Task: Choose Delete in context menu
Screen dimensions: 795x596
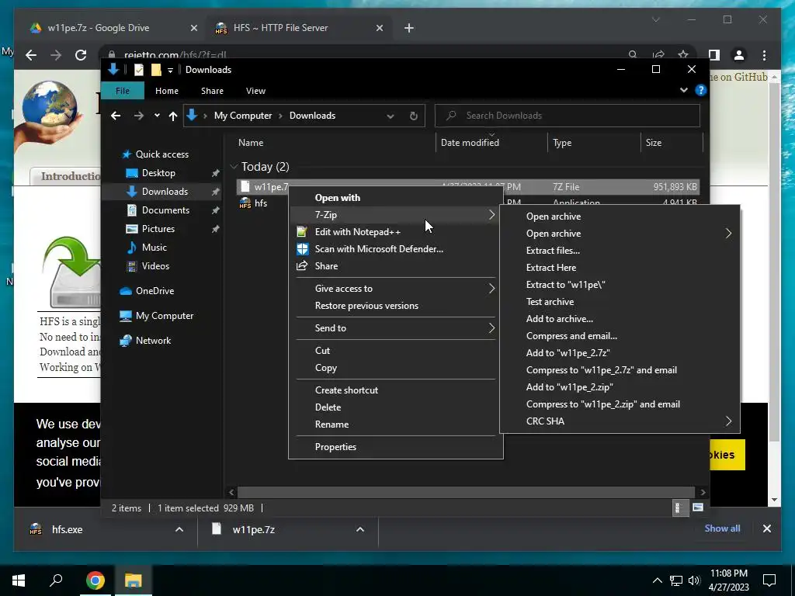Action: [x=328, y=407]
